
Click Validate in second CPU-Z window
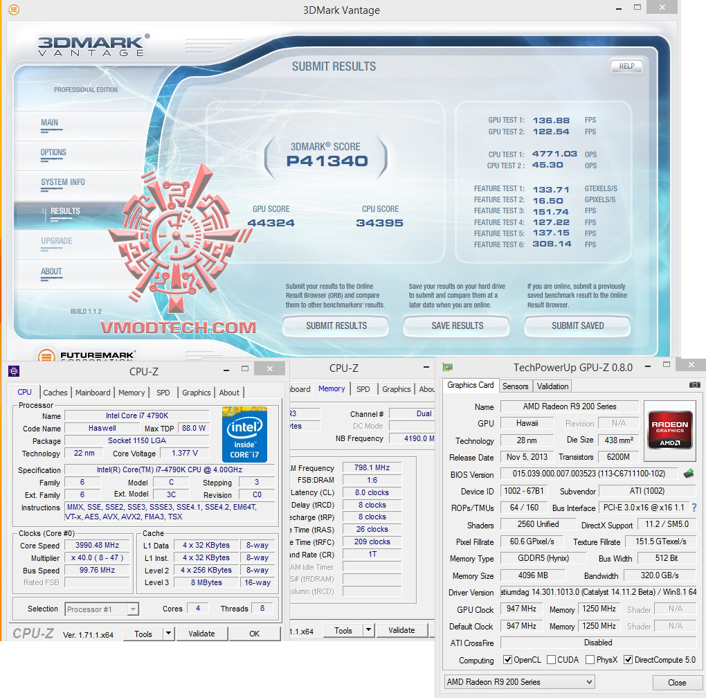pyautogui.click(x=401, y=630)
